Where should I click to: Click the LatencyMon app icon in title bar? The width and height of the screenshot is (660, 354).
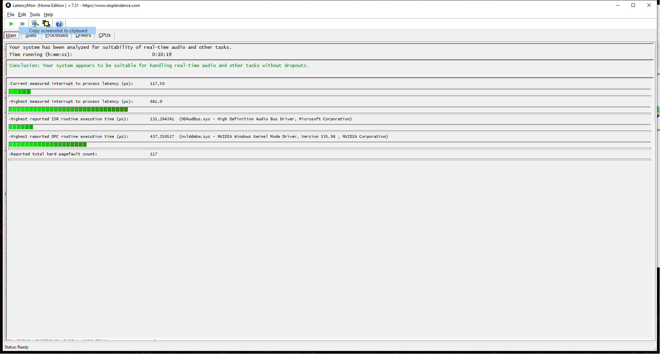tap(8, 5)
